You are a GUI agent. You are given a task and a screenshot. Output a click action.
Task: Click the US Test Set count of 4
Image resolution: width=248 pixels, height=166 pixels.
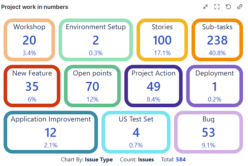coord(136,133)
